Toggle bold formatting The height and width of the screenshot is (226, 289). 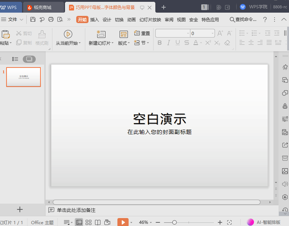[x=160, y=43]
